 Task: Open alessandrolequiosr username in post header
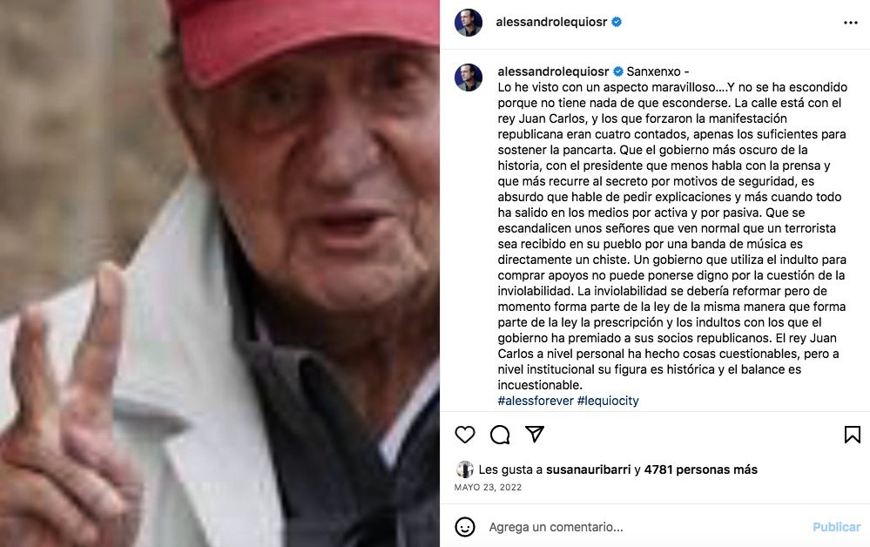pyautogui.click(x=551, y=22)
